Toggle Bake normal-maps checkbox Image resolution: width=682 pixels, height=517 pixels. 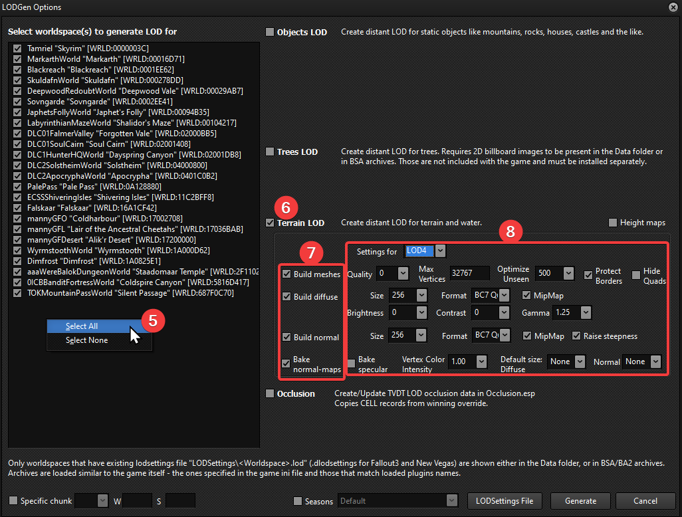(286, 363)
